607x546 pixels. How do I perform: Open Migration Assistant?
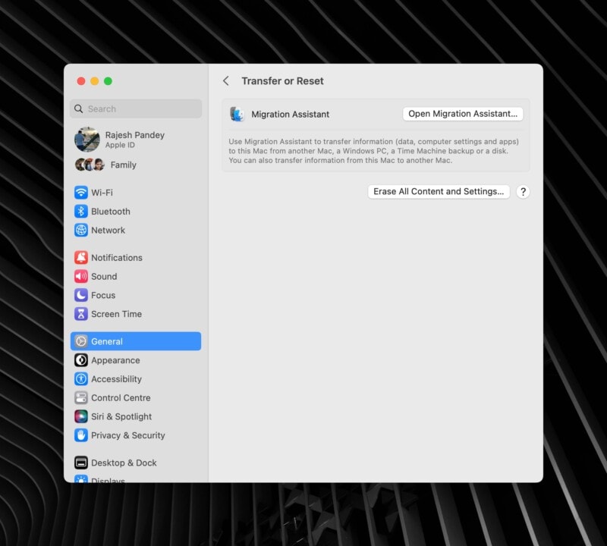(x=463, y=113)
